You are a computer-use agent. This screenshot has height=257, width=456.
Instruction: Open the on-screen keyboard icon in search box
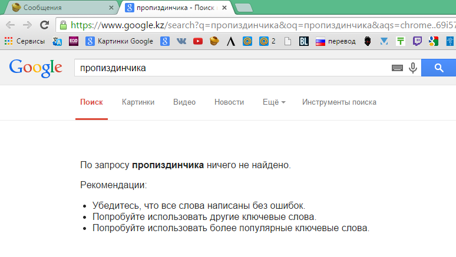(x=397, y=68)
